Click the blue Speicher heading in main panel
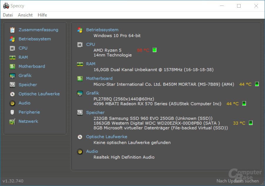Viewport: 265px width, 186px height. tap(95, 112)
